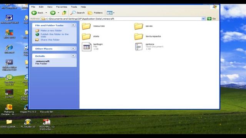Click the stats folder name

96,36
